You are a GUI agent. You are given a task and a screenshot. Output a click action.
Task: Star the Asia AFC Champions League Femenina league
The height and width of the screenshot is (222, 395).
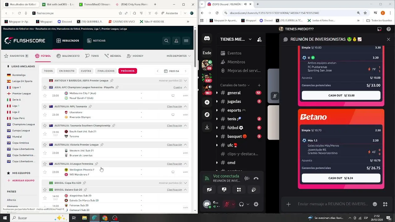point(45,87)
